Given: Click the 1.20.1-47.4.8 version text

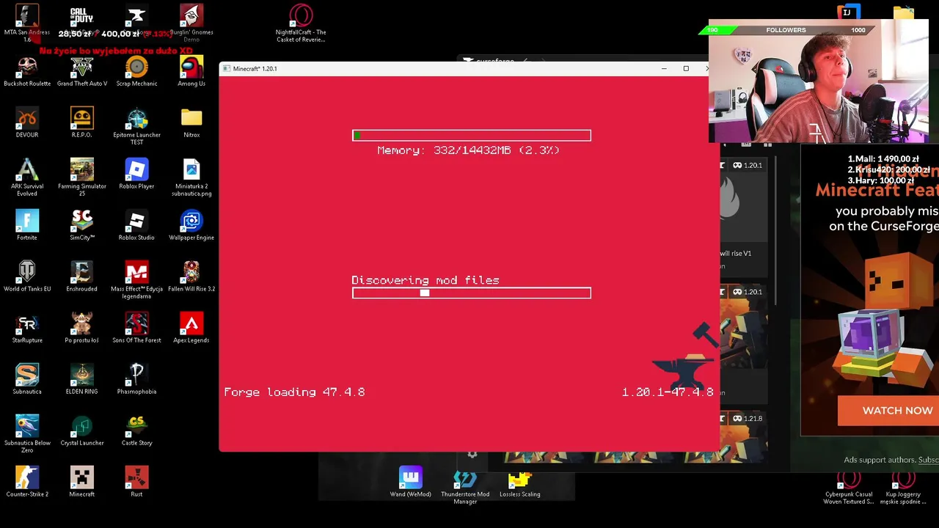Looking at the screenshot, I should point(668,392).
